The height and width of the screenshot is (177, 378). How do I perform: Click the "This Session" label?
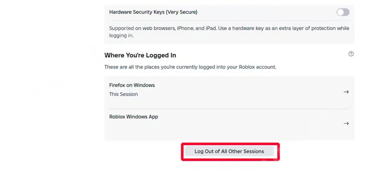pos(123,94)
